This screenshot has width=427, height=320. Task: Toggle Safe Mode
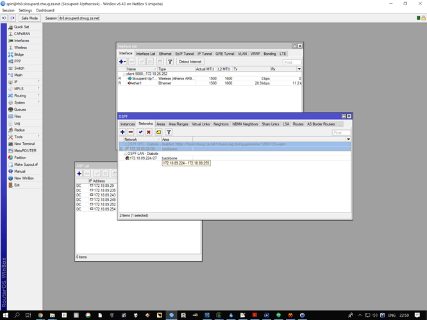click(29, 18)
